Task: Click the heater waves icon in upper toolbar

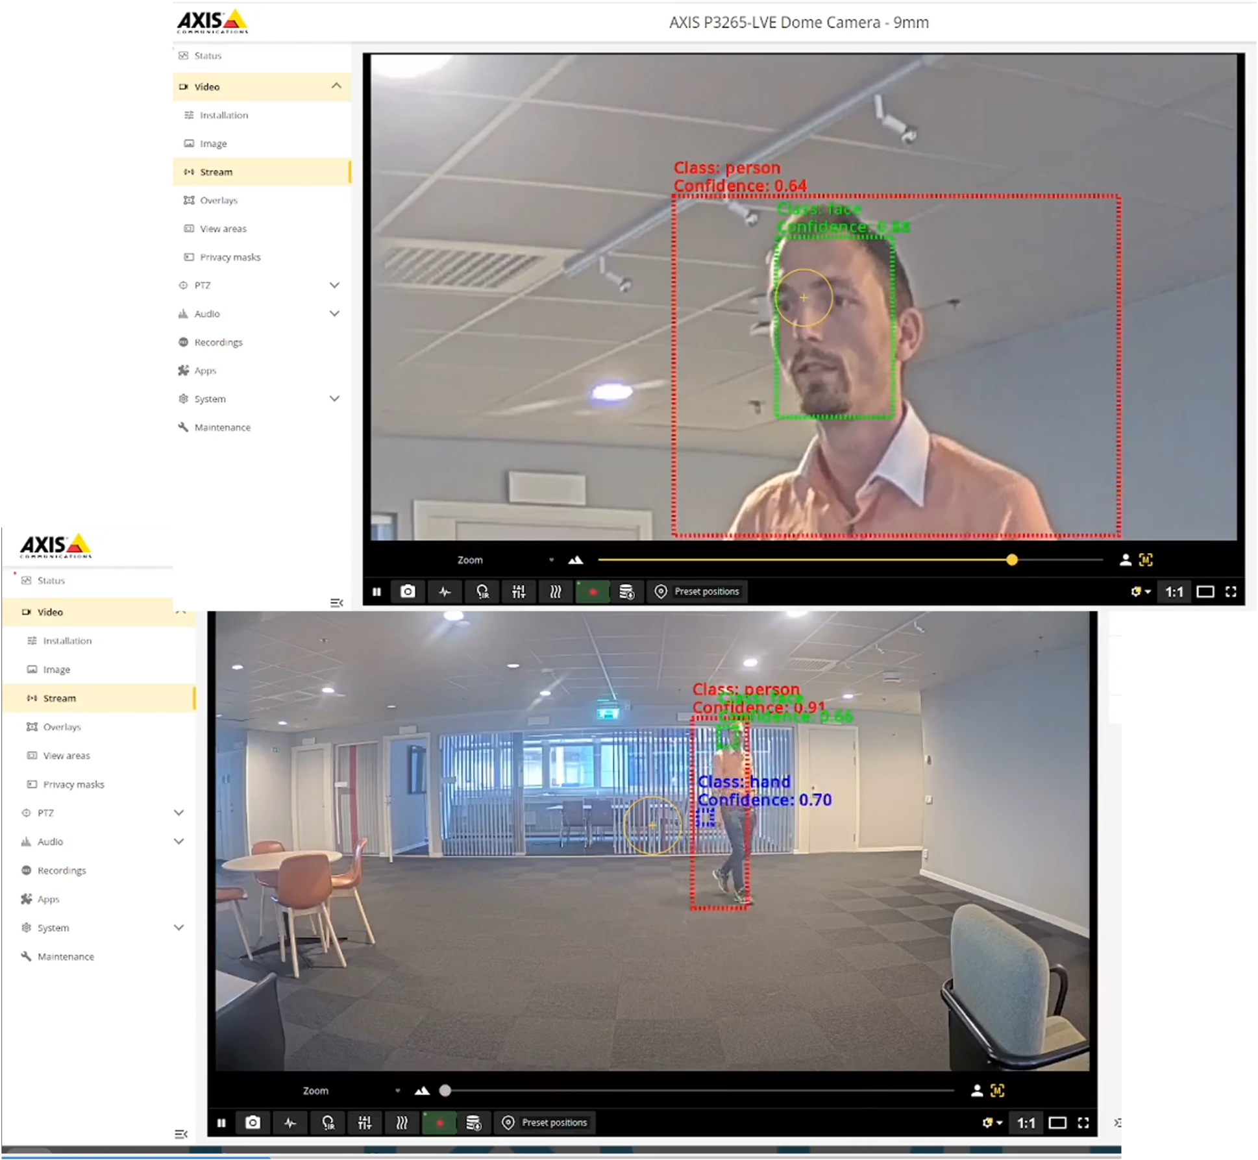Action: (x=556, y=592)
